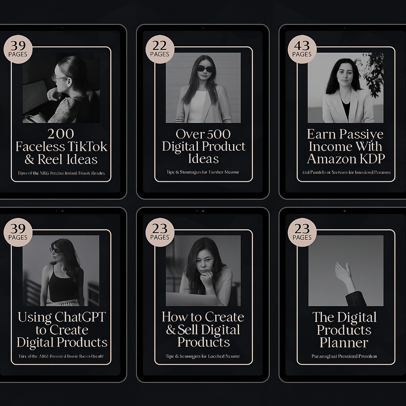Click the Over 500 Digital Product Ideas title

(203, 146)
